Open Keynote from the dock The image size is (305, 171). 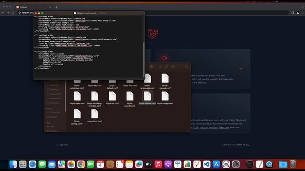[178, 164]
